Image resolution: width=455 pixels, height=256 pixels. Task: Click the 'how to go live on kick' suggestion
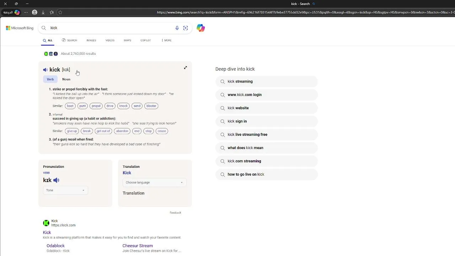coord(266,175)
